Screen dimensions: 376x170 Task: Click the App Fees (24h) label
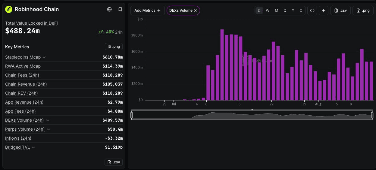pyautogui.click(x=20, y=111)
